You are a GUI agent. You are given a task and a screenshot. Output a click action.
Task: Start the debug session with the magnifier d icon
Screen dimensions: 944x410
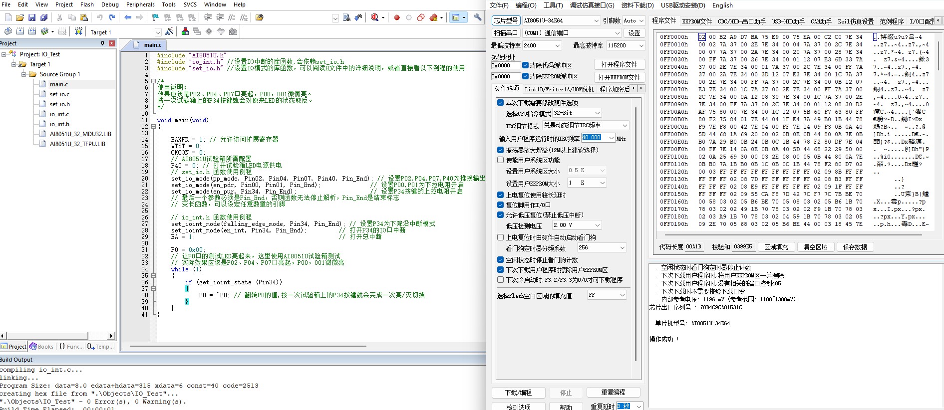[375, 17]
